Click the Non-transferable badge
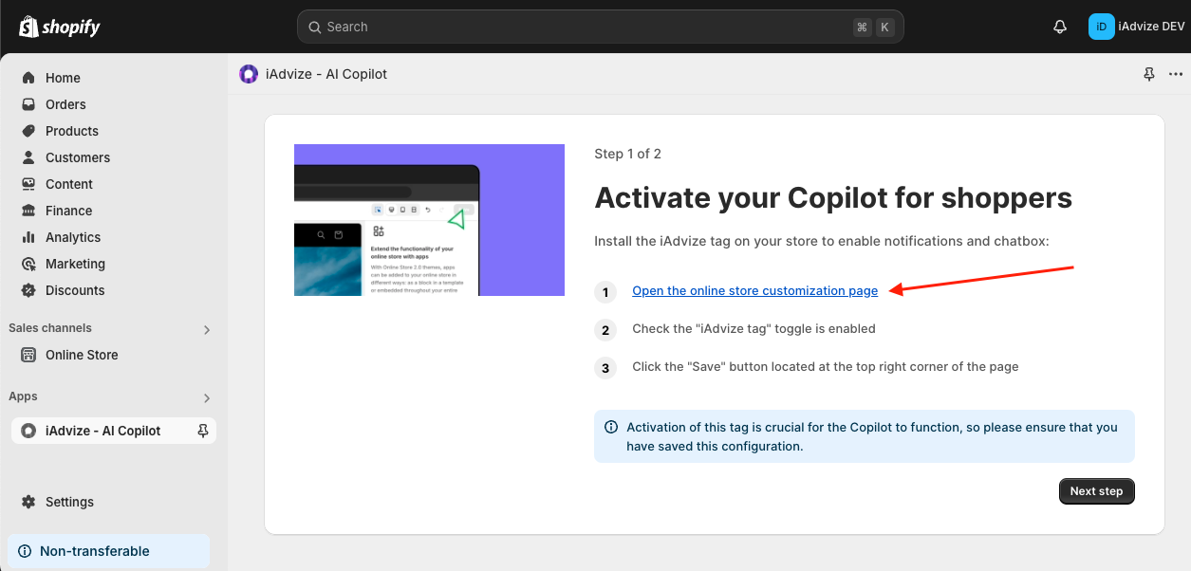Viewport: 1191px width, 571px height. click(x=108, y=551)
